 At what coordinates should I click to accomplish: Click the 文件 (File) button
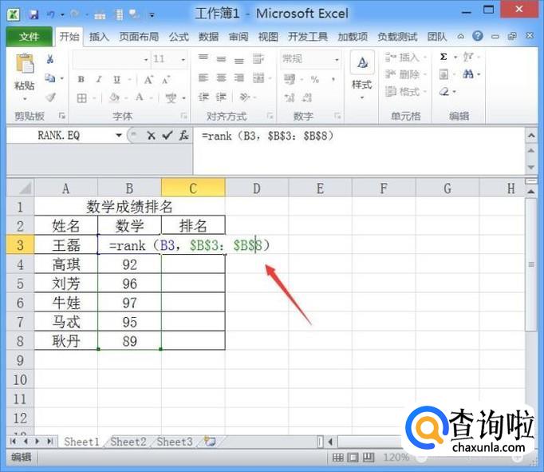(29, 37)
